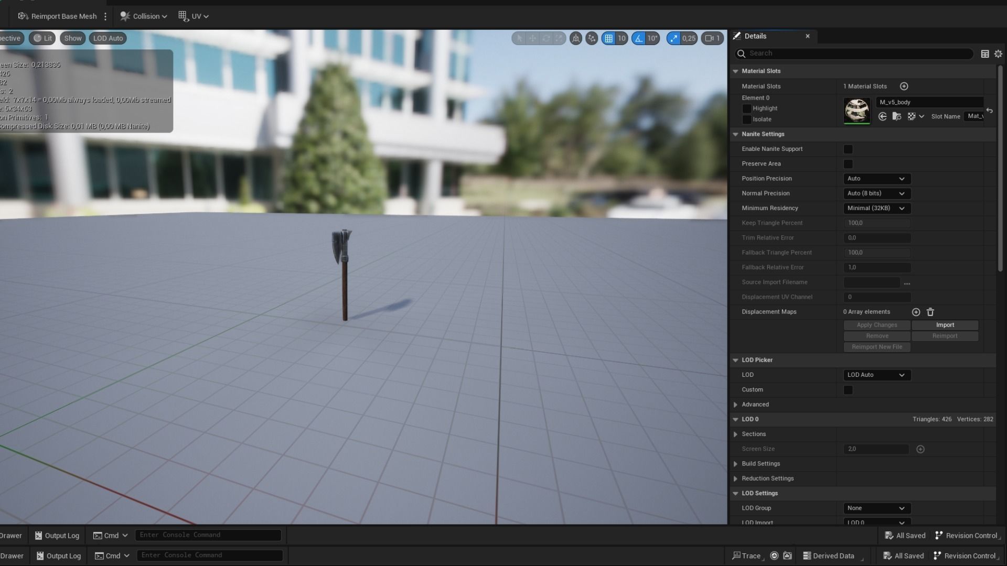Click M_v5_body material thumbnail
The width and height of the screenshot is (1007, 566).
[857, 111]
